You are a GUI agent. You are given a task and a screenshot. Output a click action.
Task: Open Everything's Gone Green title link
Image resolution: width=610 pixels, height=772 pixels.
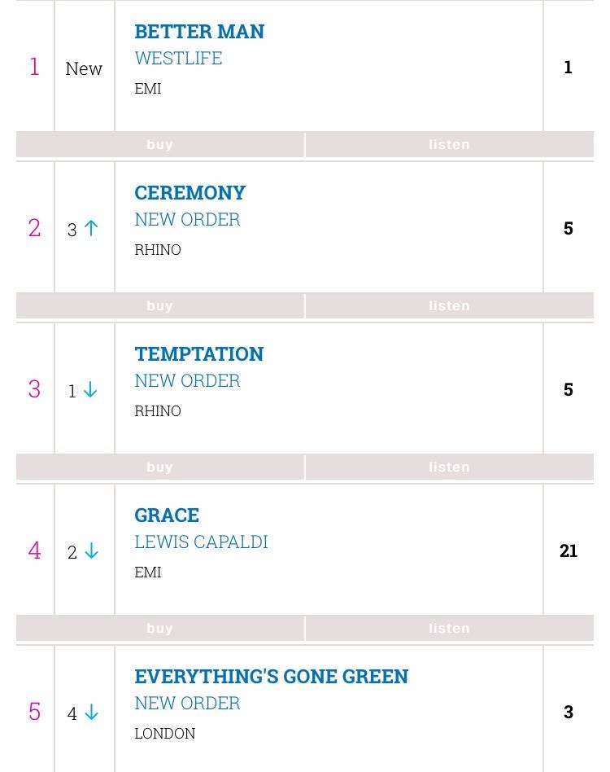[271, 677]
